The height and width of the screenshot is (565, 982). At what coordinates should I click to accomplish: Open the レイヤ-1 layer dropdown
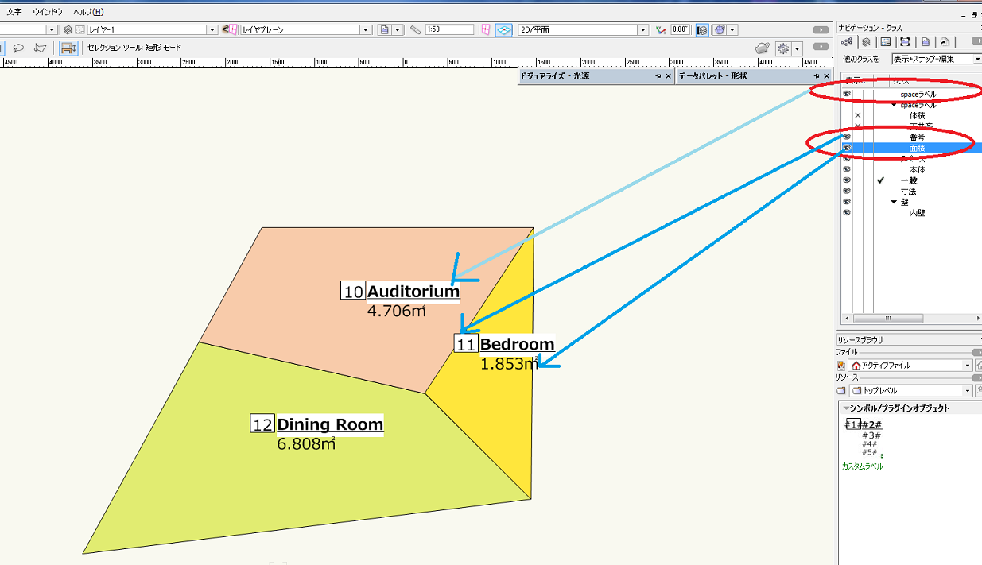[x=212, y=29]
